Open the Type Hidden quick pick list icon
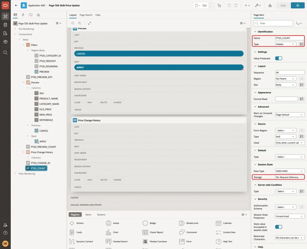Image resolution: width=307 pixels, height=249 pixels. [302, 44]
